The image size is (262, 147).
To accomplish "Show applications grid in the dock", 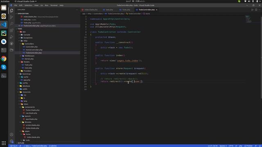I will pyautogui.click(x=4, y=143).
